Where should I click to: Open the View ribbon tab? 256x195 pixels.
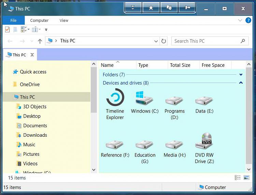[64, 20]
